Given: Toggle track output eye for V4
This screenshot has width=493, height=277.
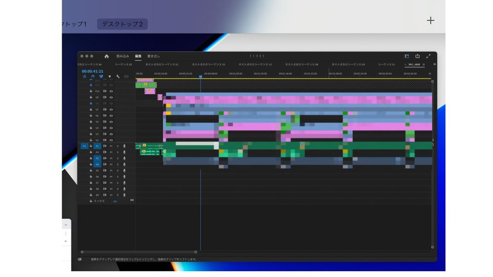Looking at the screenshot, I should tap(112, 128).
